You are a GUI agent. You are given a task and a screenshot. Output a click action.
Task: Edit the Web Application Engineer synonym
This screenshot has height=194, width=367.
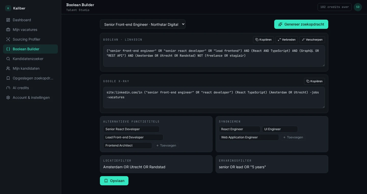click(x=249, y=137)
